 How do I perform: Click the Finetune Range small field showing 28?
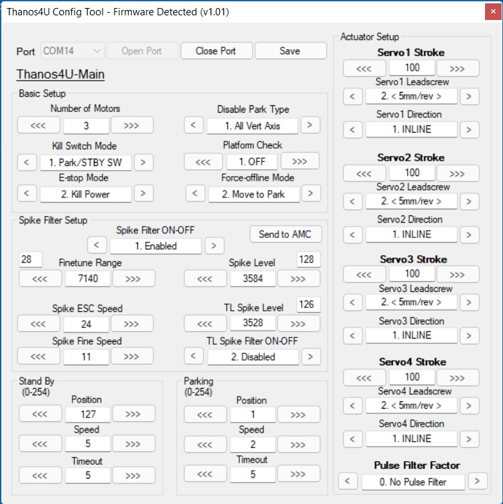(31, 259)
